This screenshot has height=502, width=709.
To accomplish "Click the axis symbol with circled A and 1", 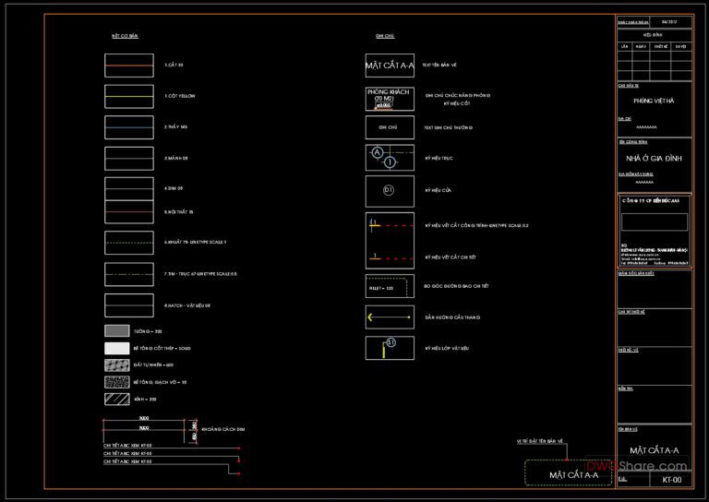I will [x=390, y=158].
